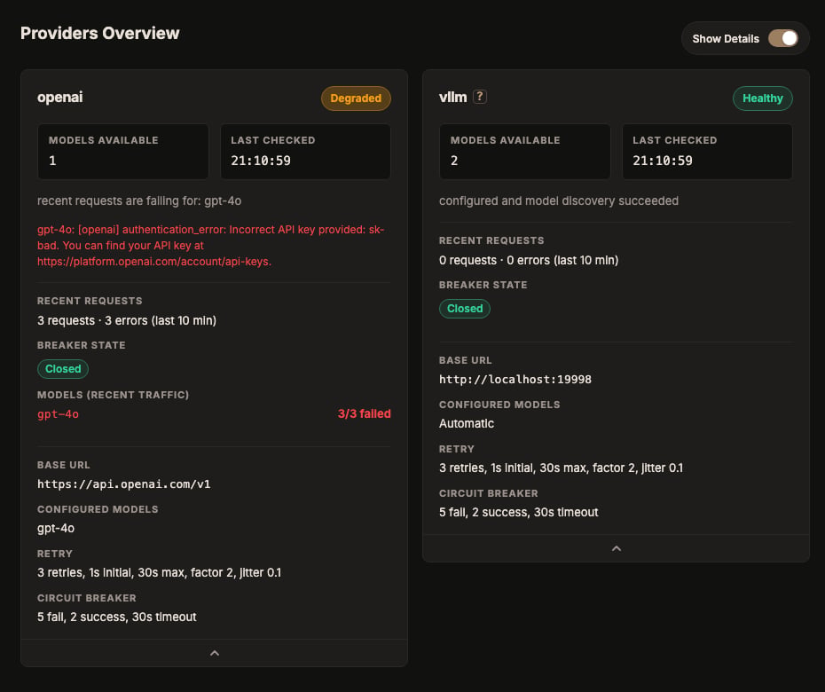825x692 pixels.
Task: Click the openai base URL https://api.openai.com/v1
Action: click(x=123, y=484)
